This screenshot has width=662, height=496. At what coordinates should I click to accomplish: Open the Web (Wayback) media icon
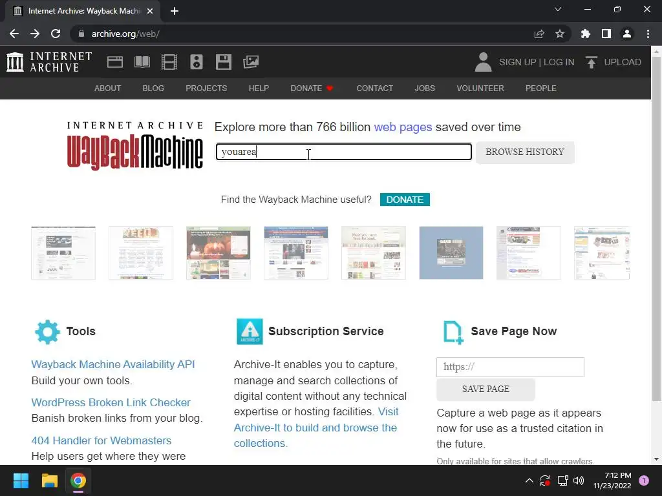point(115,62)
